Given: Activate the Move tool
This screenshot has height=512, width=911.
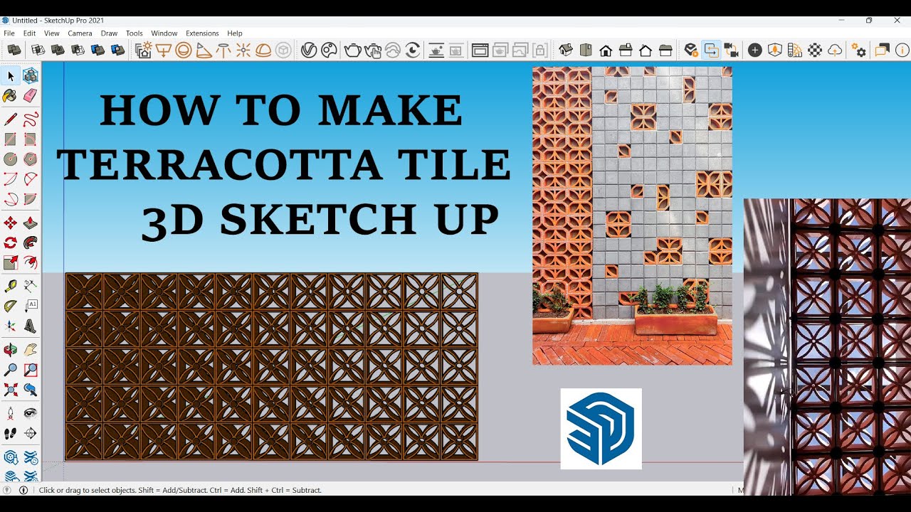Looking at the screenshot, I should click(x=11, y=223).
